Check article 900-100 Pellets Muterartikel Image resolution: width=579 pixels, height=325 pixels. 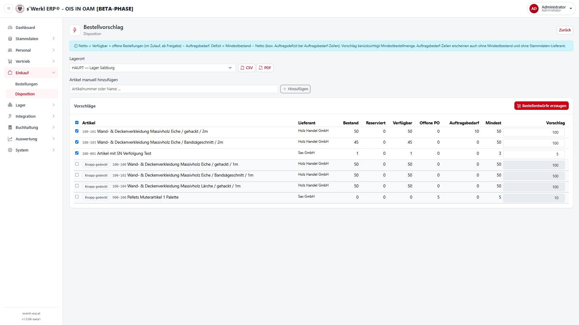[x=77, y=197]
